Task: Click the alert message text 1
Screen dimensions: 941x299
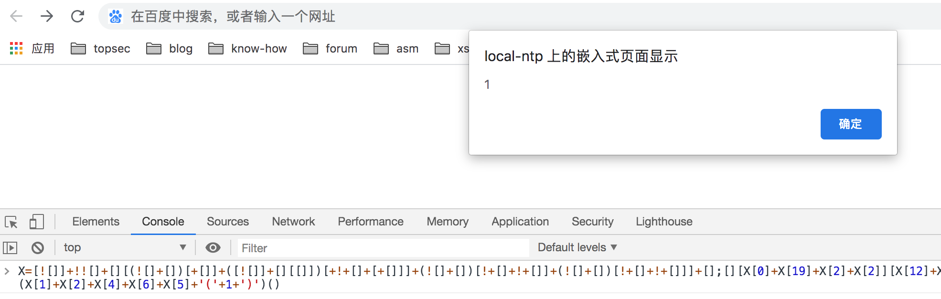Action: pyautogui.click(x=487, y=85)
